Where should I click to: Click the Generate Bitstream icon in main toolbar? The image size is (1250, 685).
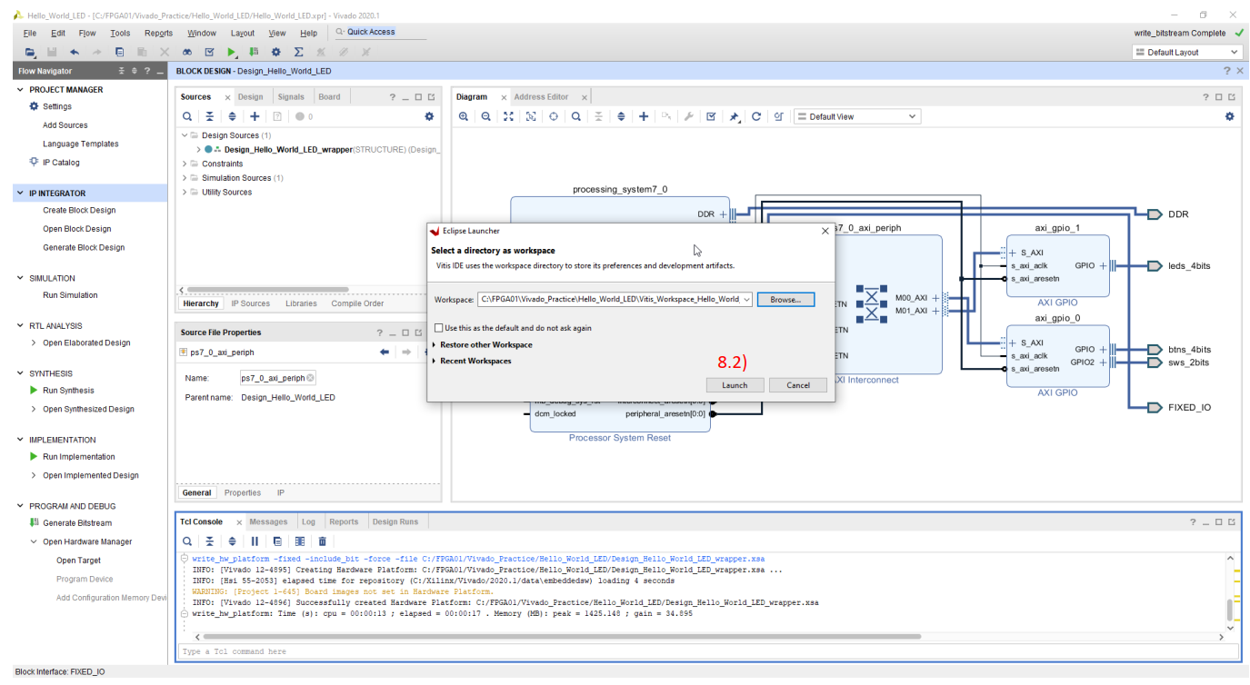pos(254,52)
